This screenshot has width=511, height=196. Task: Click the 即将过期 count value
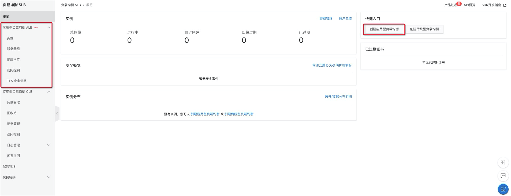tap(244, 40)
